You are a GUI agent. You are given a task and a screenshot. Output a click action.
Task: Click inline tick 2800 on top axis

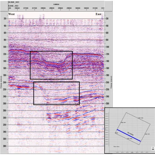[43, 8]
